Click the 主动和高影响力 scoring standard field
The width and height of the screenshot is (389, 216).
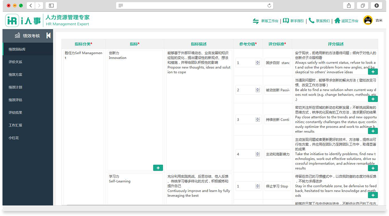(x=277, y=154)
